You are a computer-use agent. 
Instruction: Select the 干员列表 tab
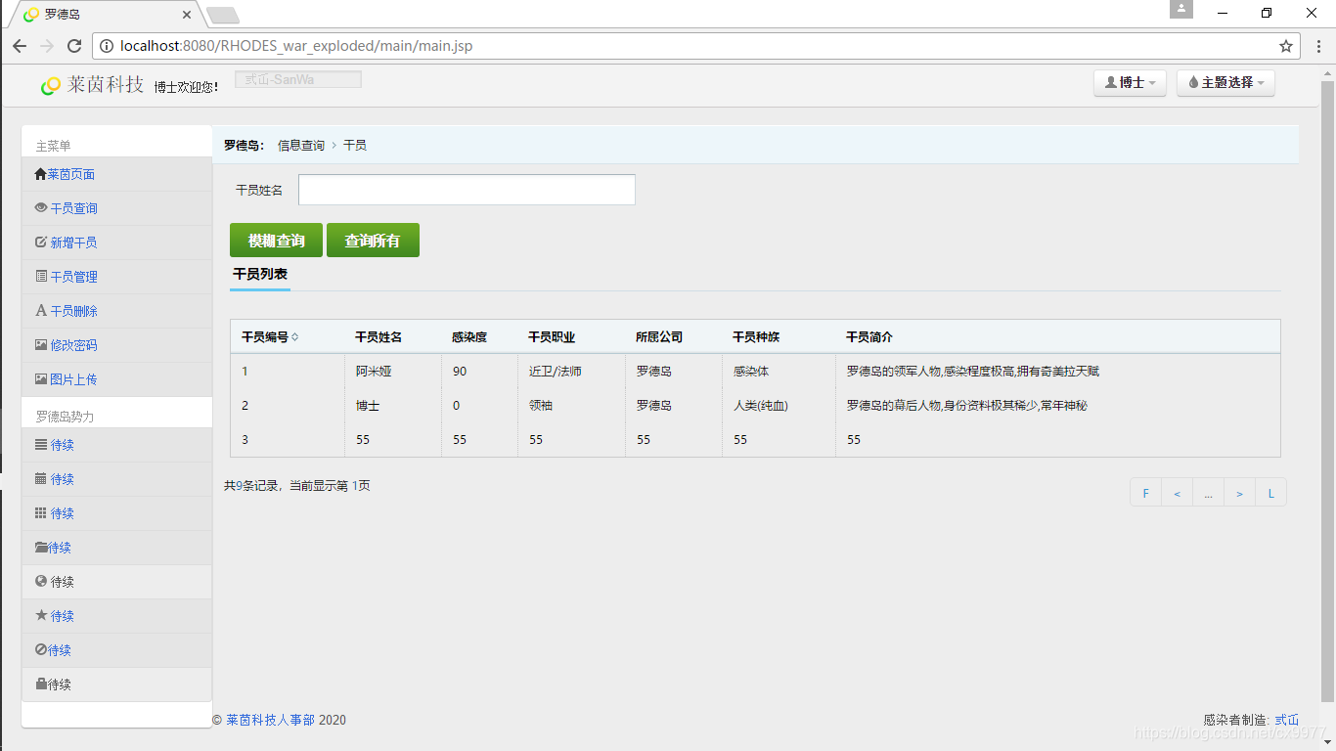[260, 275]
